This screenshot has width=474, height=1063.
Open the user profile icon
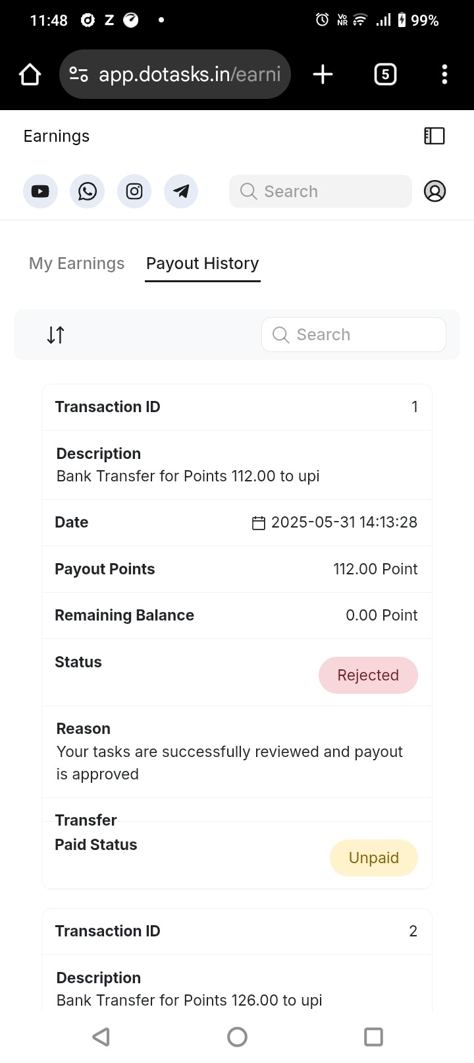434,191
